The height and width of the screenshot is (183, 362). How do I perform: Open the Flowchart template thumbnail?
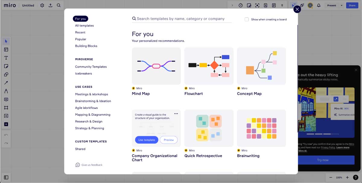(209, 66)
